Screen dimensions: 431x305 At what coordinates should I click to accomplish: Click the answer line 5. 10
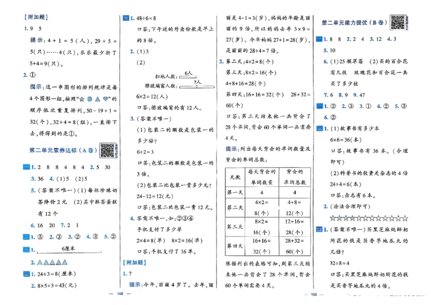(330, 50)
